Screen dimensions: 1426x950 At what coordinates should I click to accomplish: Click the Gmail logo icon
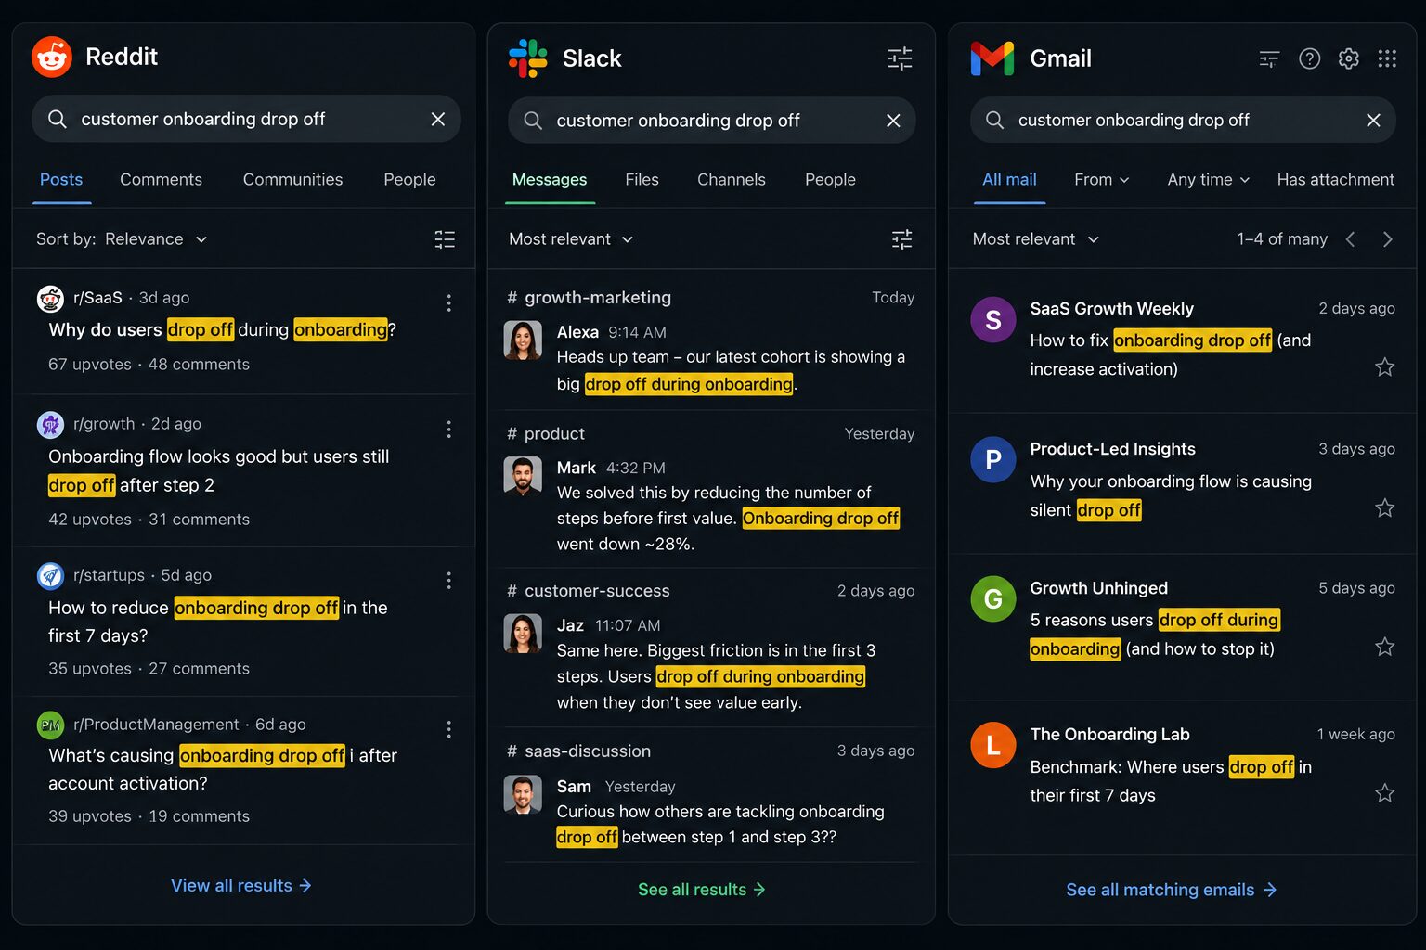992,58
